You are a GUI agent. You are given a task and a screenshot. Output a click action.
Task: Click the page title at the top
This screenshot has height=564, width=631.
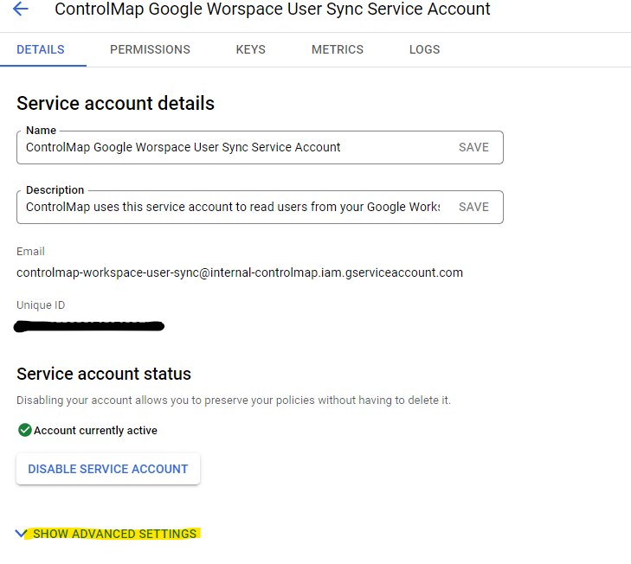click(272, 10)
